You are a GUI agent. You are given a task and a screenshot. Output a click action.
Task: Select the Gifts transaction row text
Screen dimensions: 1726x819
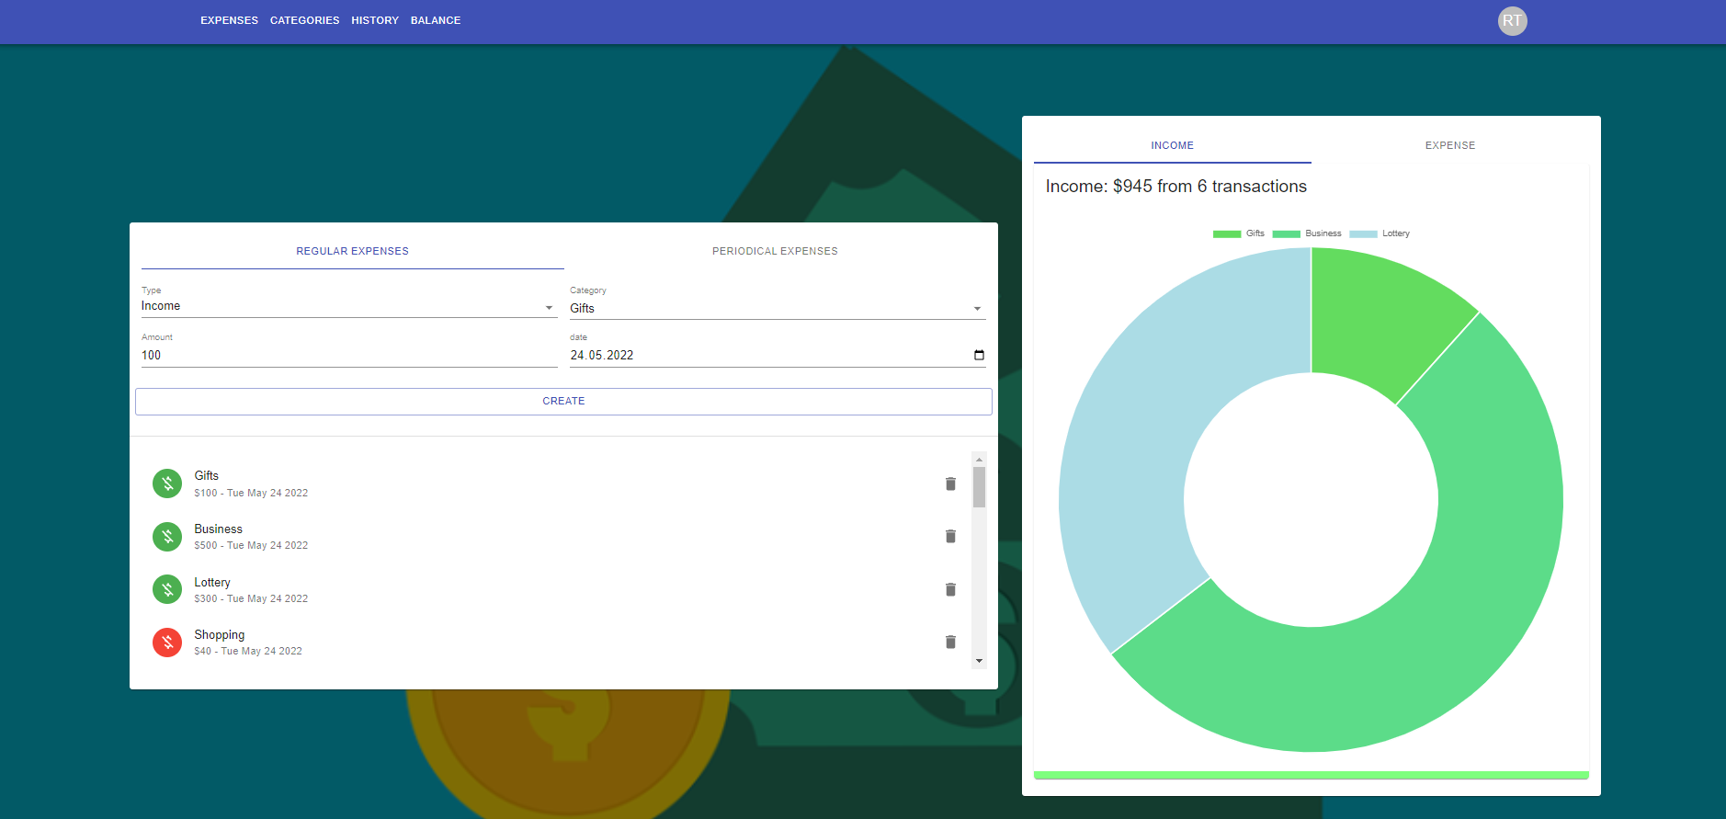251,483
